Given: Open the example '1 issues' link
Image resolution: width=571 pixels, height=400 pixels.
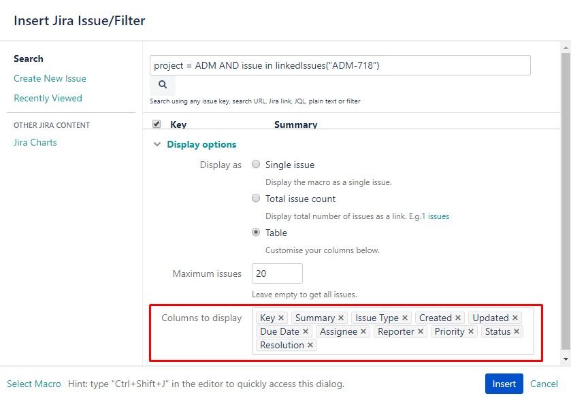Looking at the screenshot, I should pos(435,216).
